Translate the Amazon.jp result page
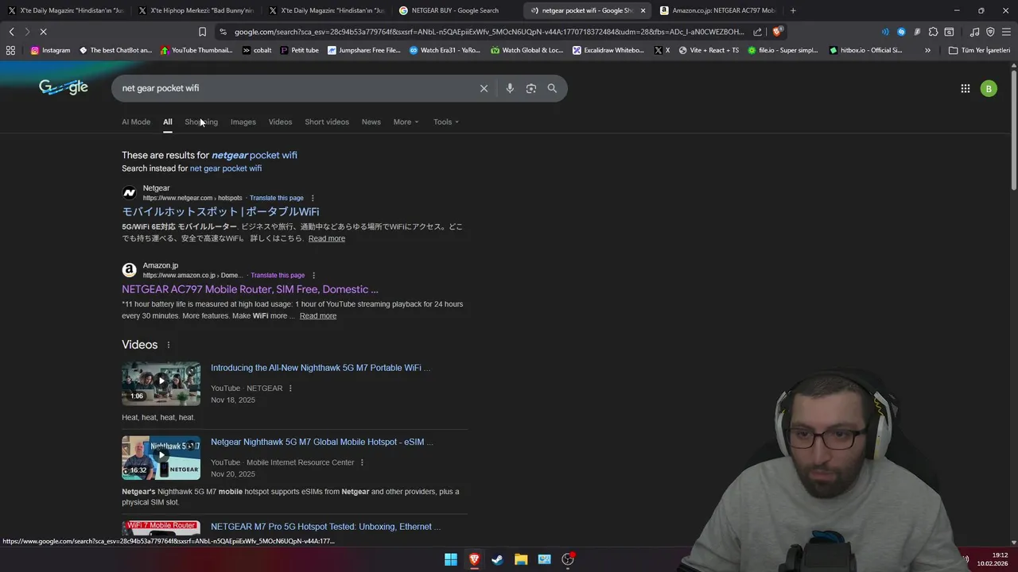This screenshot has width=1018, height=572. click(x=278, y=276)
